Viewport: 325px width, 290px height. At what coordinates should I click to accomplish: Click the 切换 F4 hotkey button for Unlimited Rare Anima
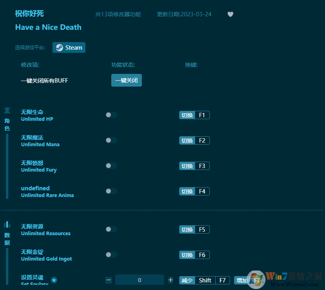point(194,191)
